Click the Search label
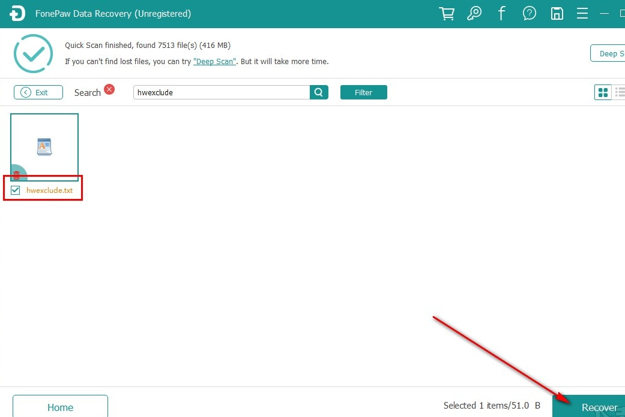The height and width of the screenshot is (417, 625). tap(88, 93)
